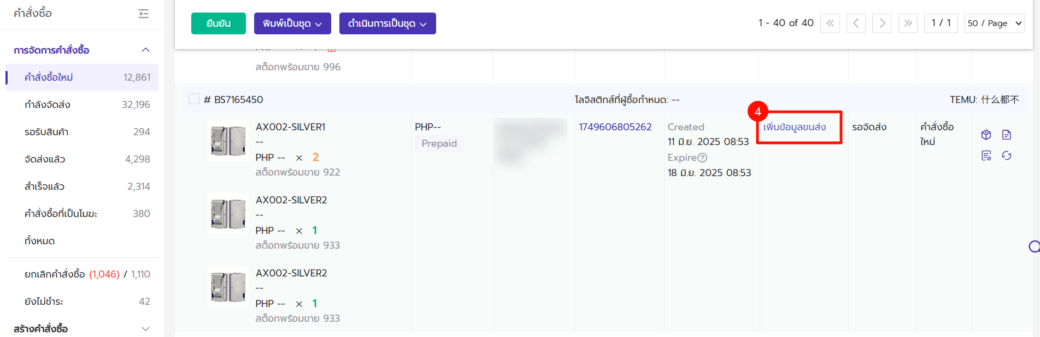Image resolution: width=1040 pixels, height=337 pixels.
Task: Click AX002-SILVER1 product name
Action: (291, 127)
